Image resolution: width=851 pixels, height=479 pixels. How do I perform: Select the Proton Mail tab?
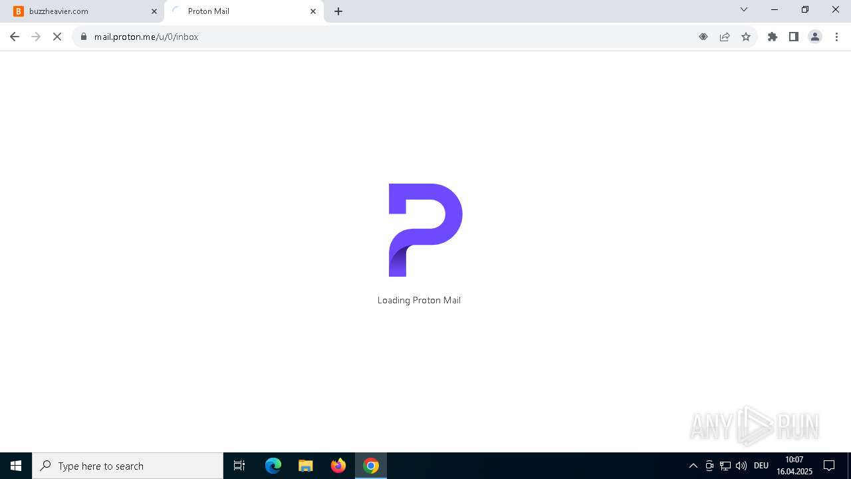[243, 11]
